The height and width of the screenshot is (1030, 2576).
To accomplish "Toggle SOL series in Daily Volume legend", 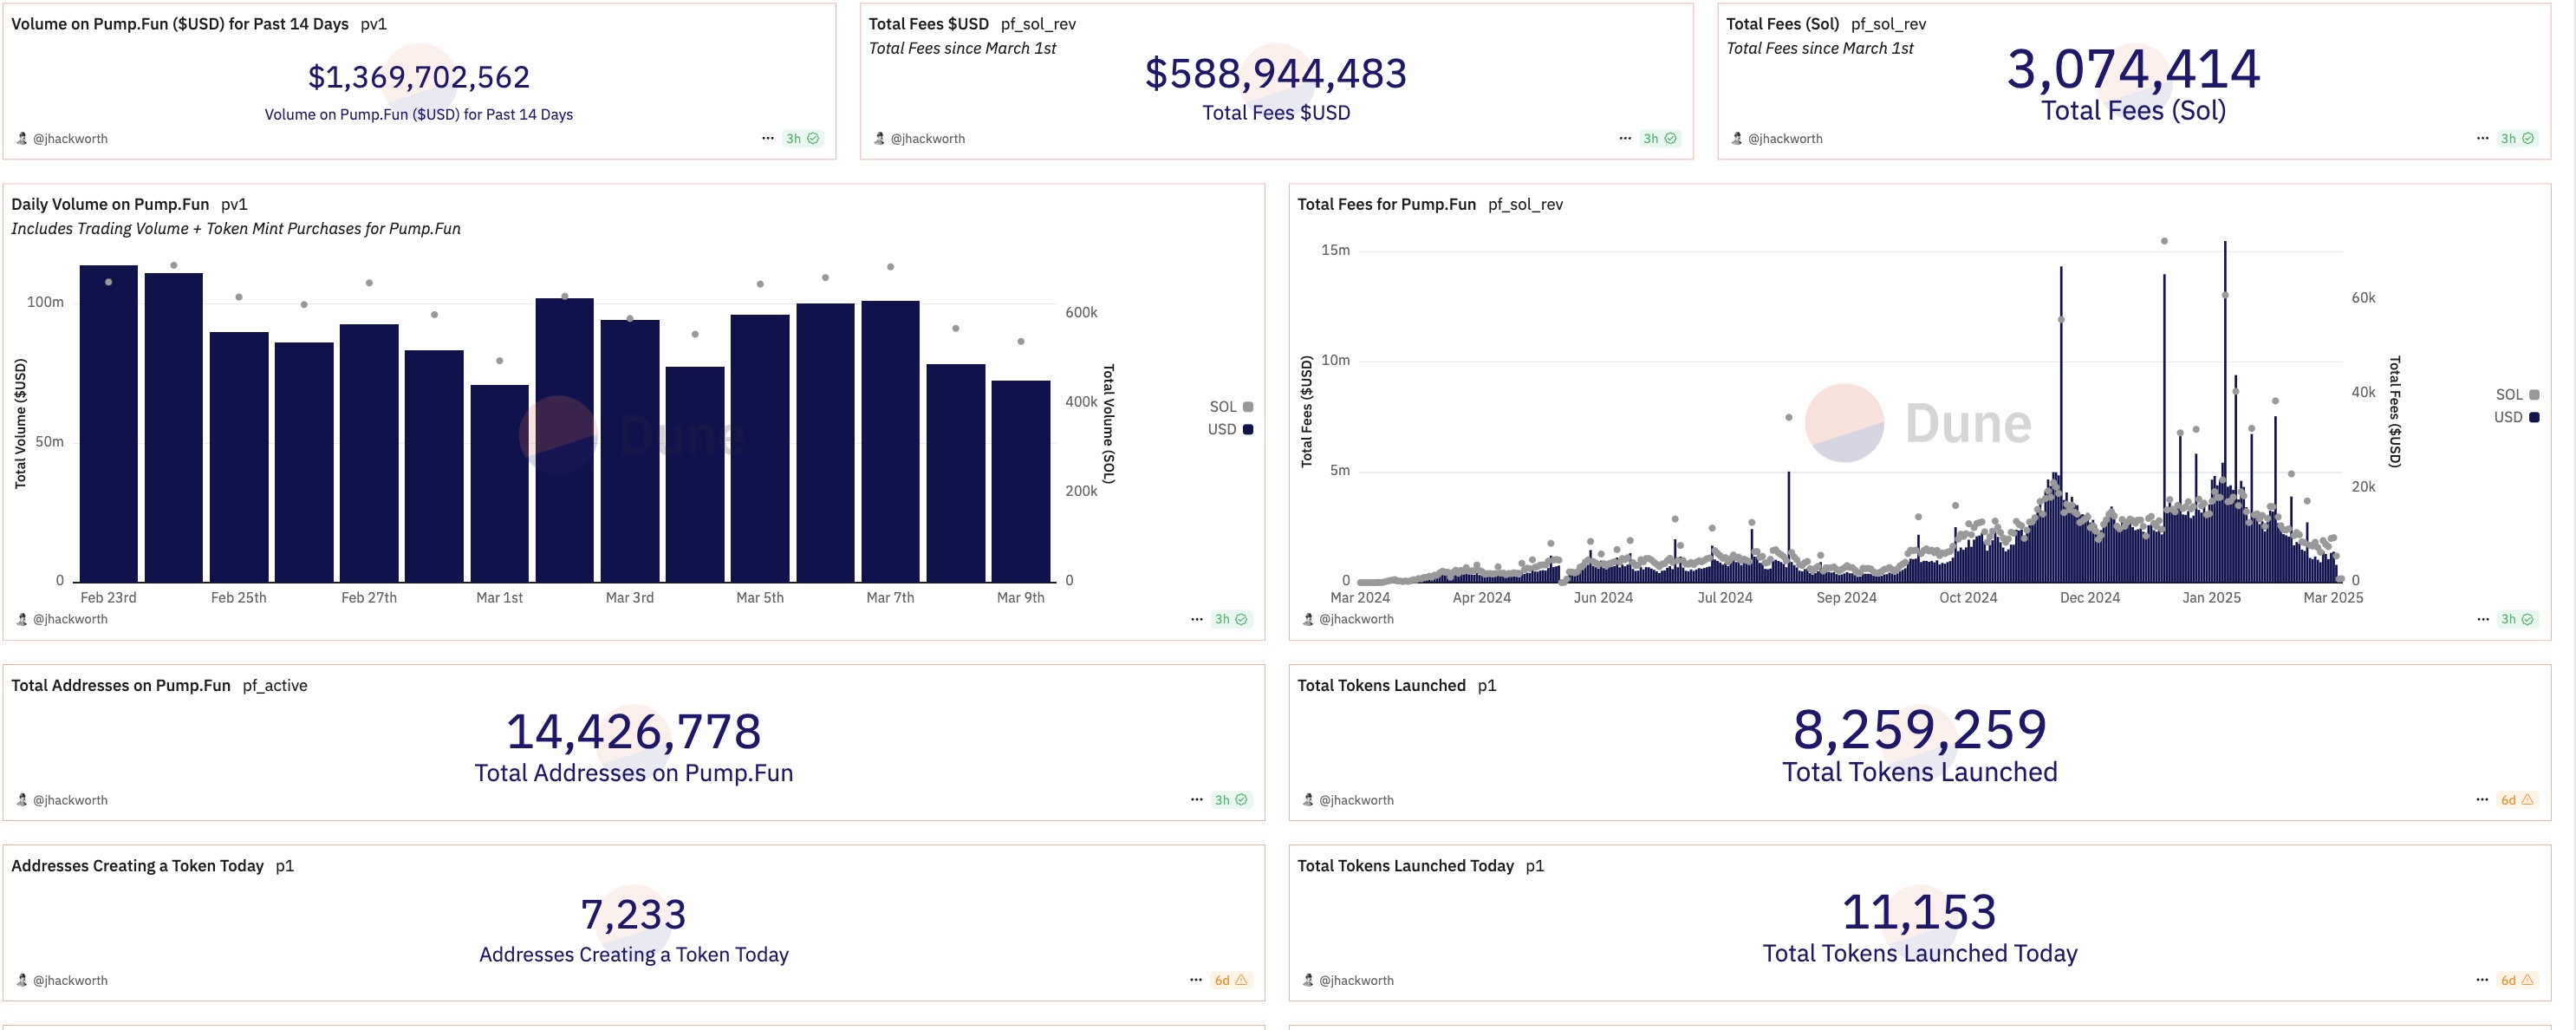I will click(1231, 407).
